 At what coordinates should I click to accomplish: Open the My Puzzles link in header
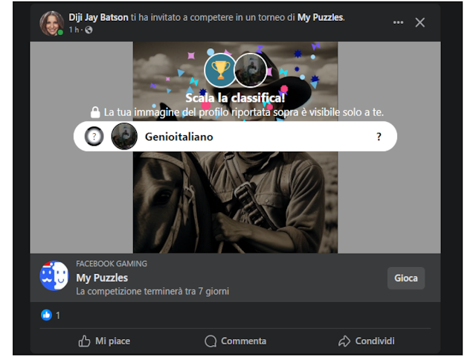pyautogui.click(x=321, y=17)
